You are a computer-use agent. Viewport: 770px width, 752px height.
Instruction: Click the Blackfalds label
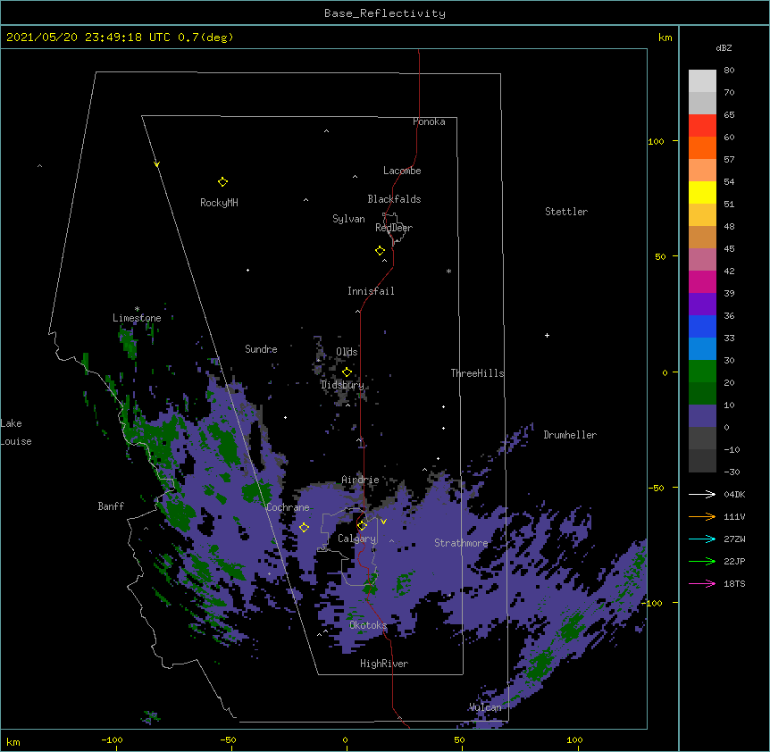(394, 199)
